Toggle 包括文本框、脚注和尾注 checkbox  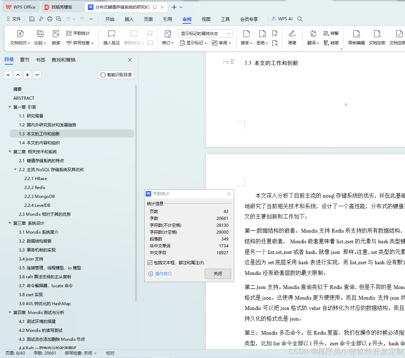point(150,263)
